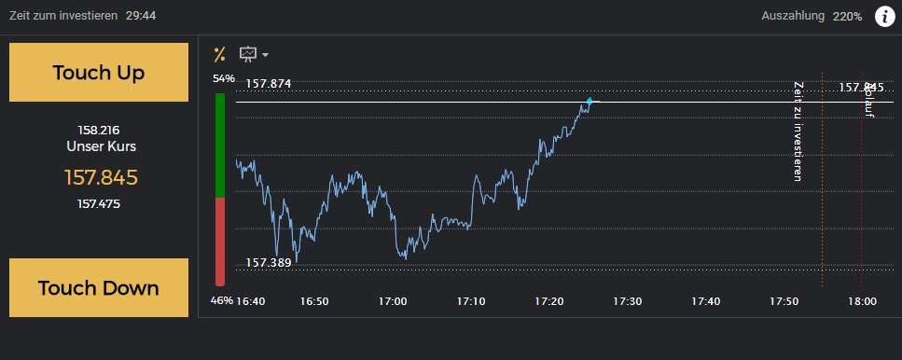The height and width of the screenshot is (360, 902).
Task: Click the 157.389 low price label
Action: (269, 262)
